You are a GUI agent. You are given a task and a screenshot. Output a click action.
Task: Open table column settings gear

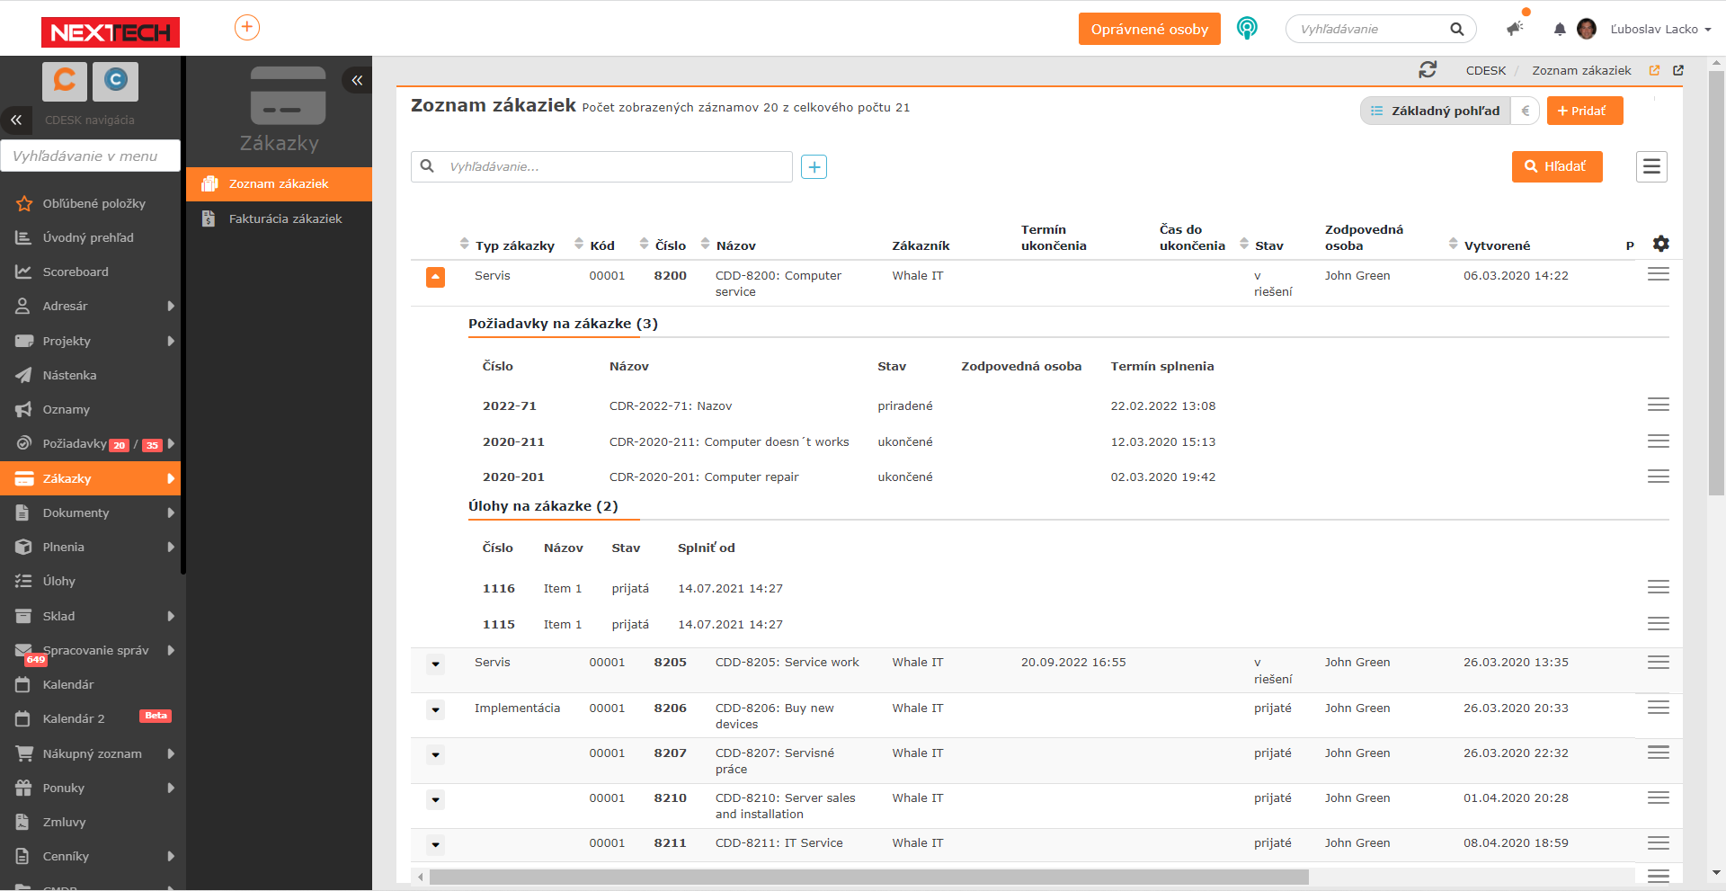(x=1660, y=244)
